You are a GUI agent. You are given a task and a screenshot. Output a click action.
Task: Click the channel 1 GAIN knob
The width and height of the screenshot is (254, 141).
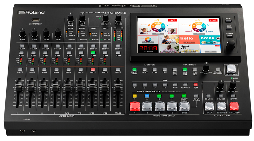23,33
